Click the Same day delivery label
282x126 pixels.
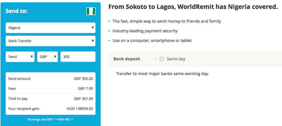coord(176,59)
